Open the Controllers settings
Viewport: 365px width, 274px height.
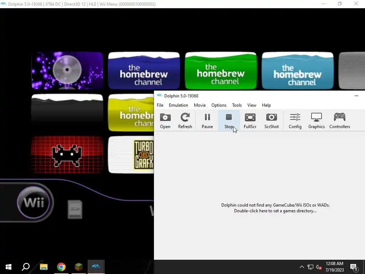click(340, 121)
